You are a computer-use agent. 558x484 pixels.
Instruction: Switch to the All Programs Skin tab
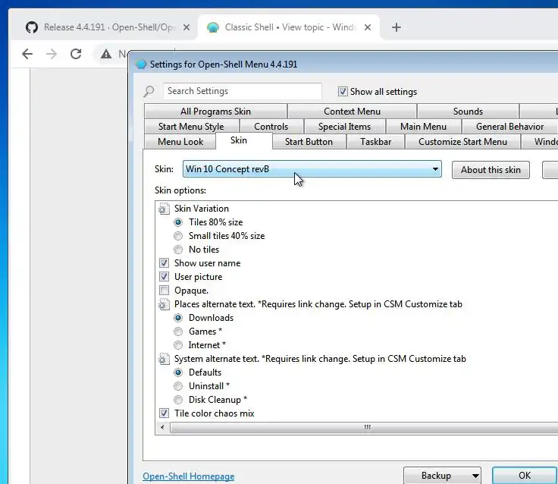215,112
